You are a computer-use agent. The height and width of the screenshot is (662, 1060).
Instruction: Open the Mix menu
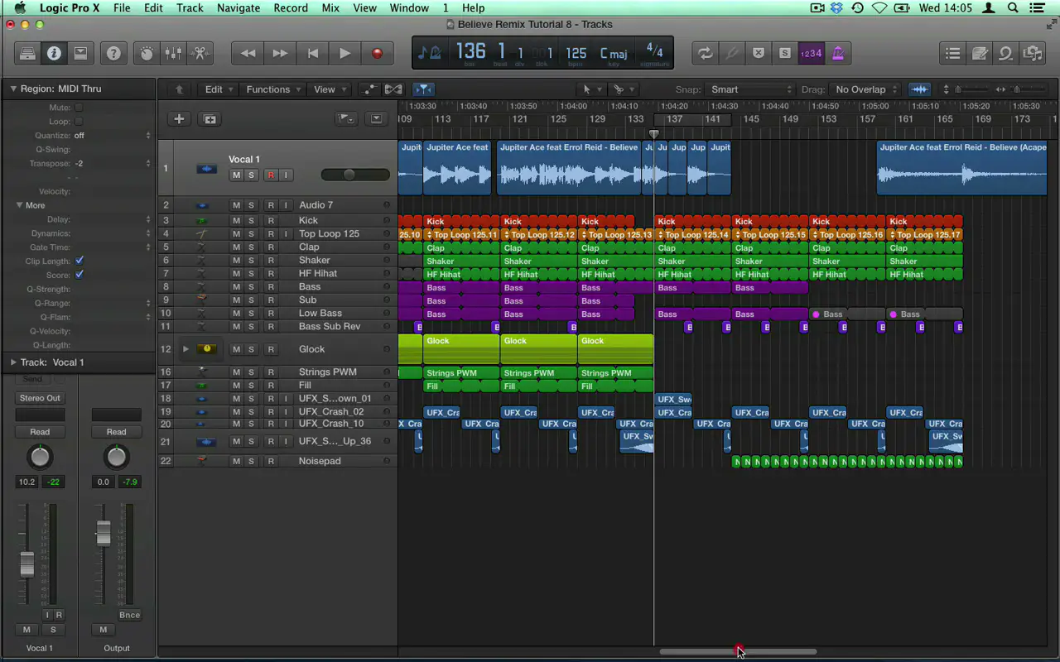point(330,8)
